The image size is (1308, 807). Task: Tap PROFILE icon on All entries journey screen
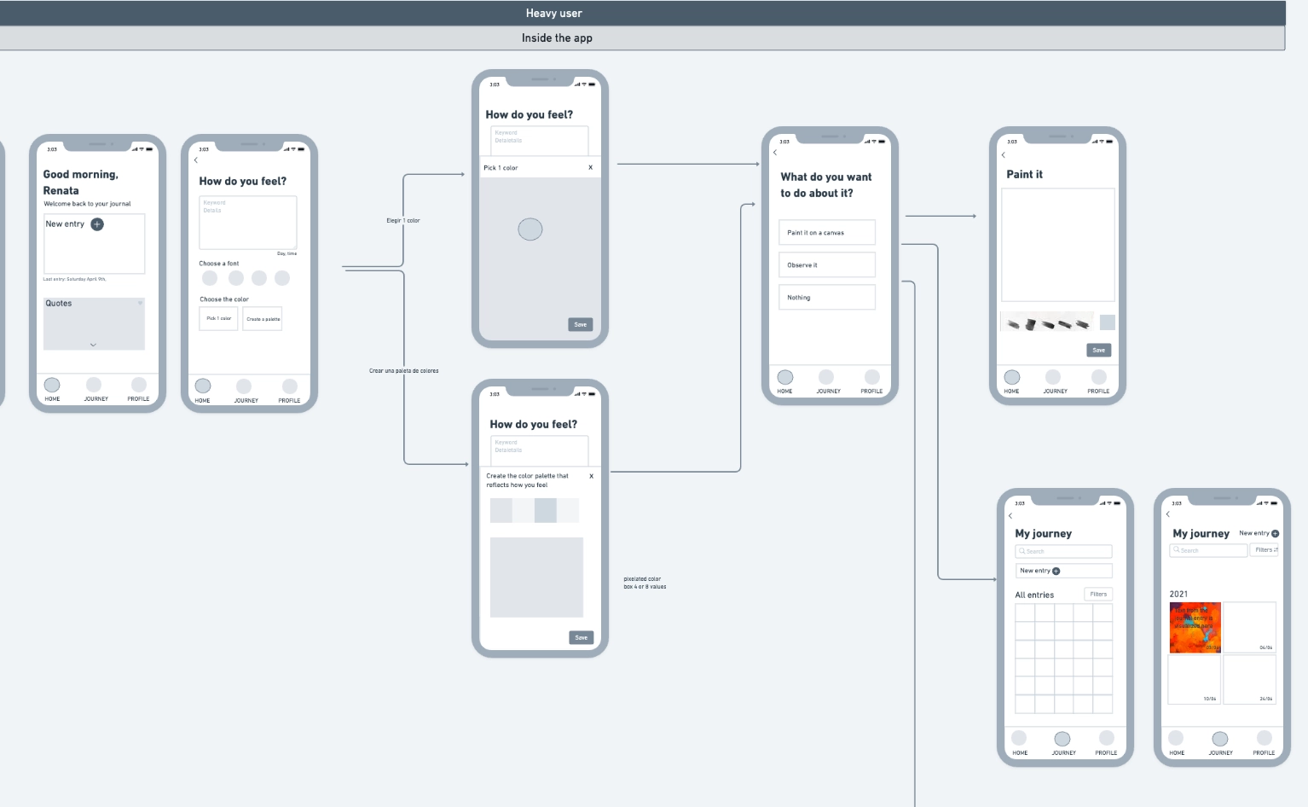pyautogui.click(x=1107, y=739)
